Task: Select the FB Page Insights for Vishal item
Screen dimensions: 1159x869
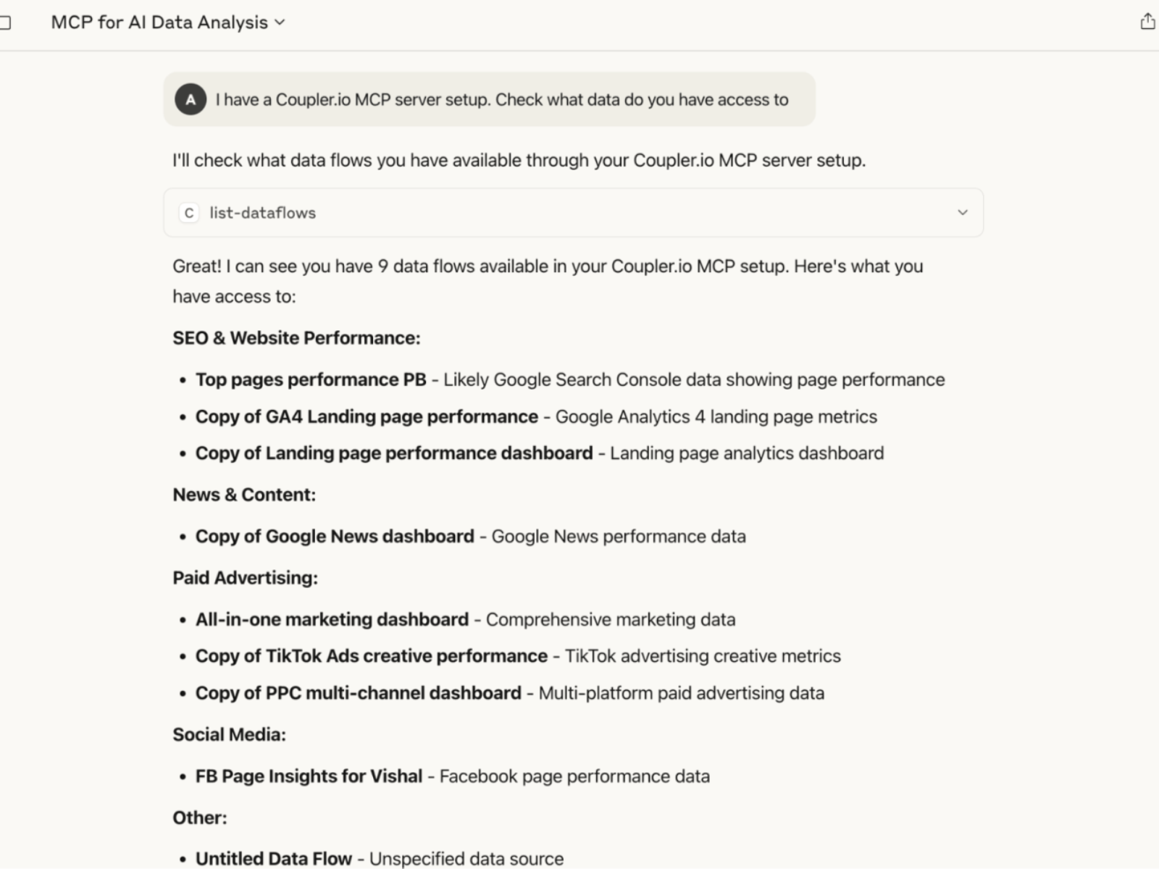Action: (x=309, y=776)
